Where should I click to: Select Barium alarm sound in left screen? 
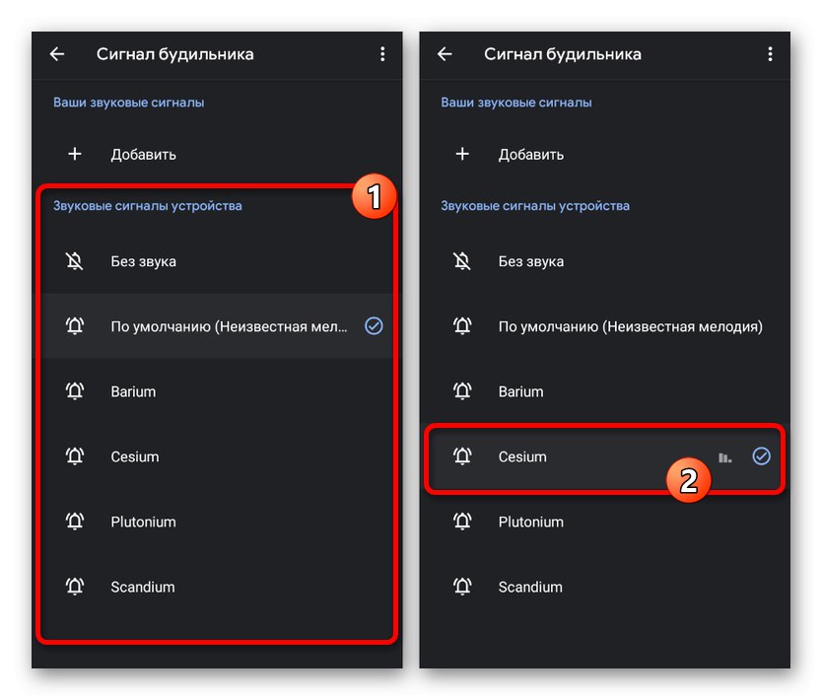coord(133,391)
